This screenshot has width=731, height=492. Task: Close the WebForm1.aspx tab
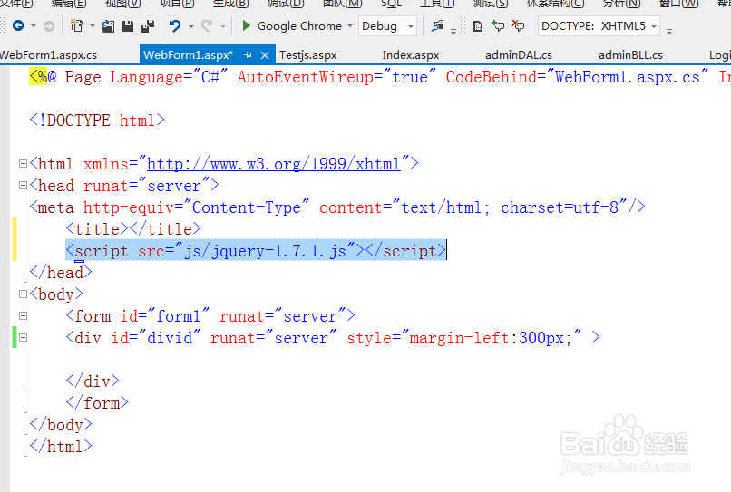click(265, 55)
